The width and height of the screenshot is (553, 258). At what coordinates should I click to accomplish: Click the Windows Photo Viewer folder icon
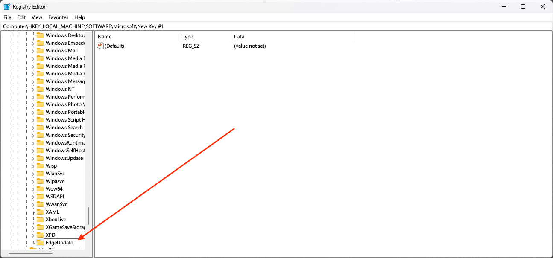(x=40, y=104)
